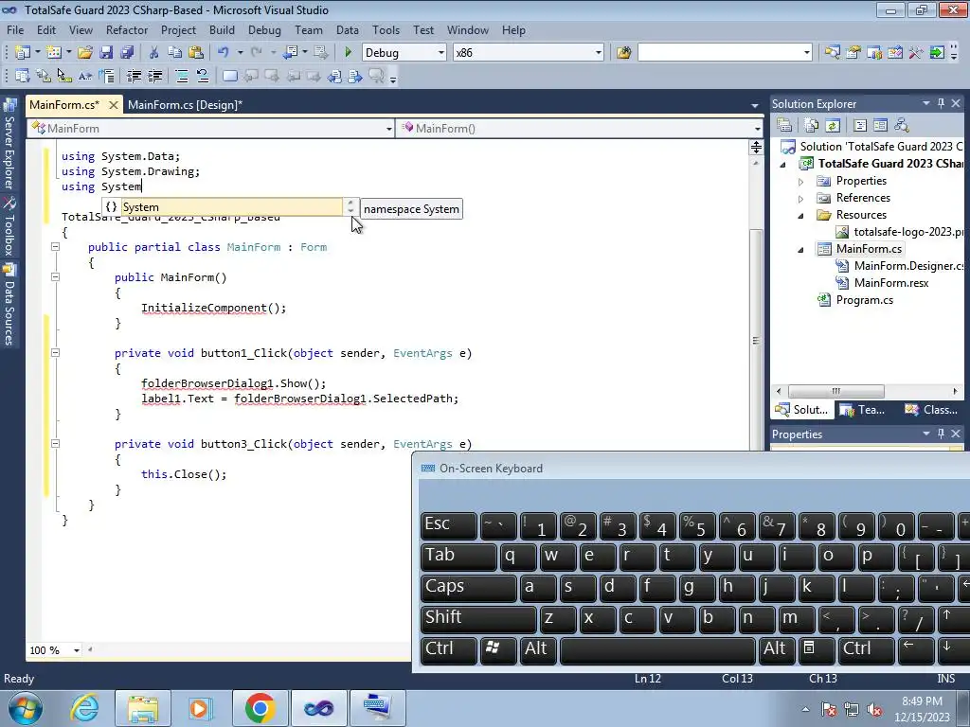This screenshot has height=727, width=970.
Task: Click the Extension Manager tools icon
Action: pos(916,53)
